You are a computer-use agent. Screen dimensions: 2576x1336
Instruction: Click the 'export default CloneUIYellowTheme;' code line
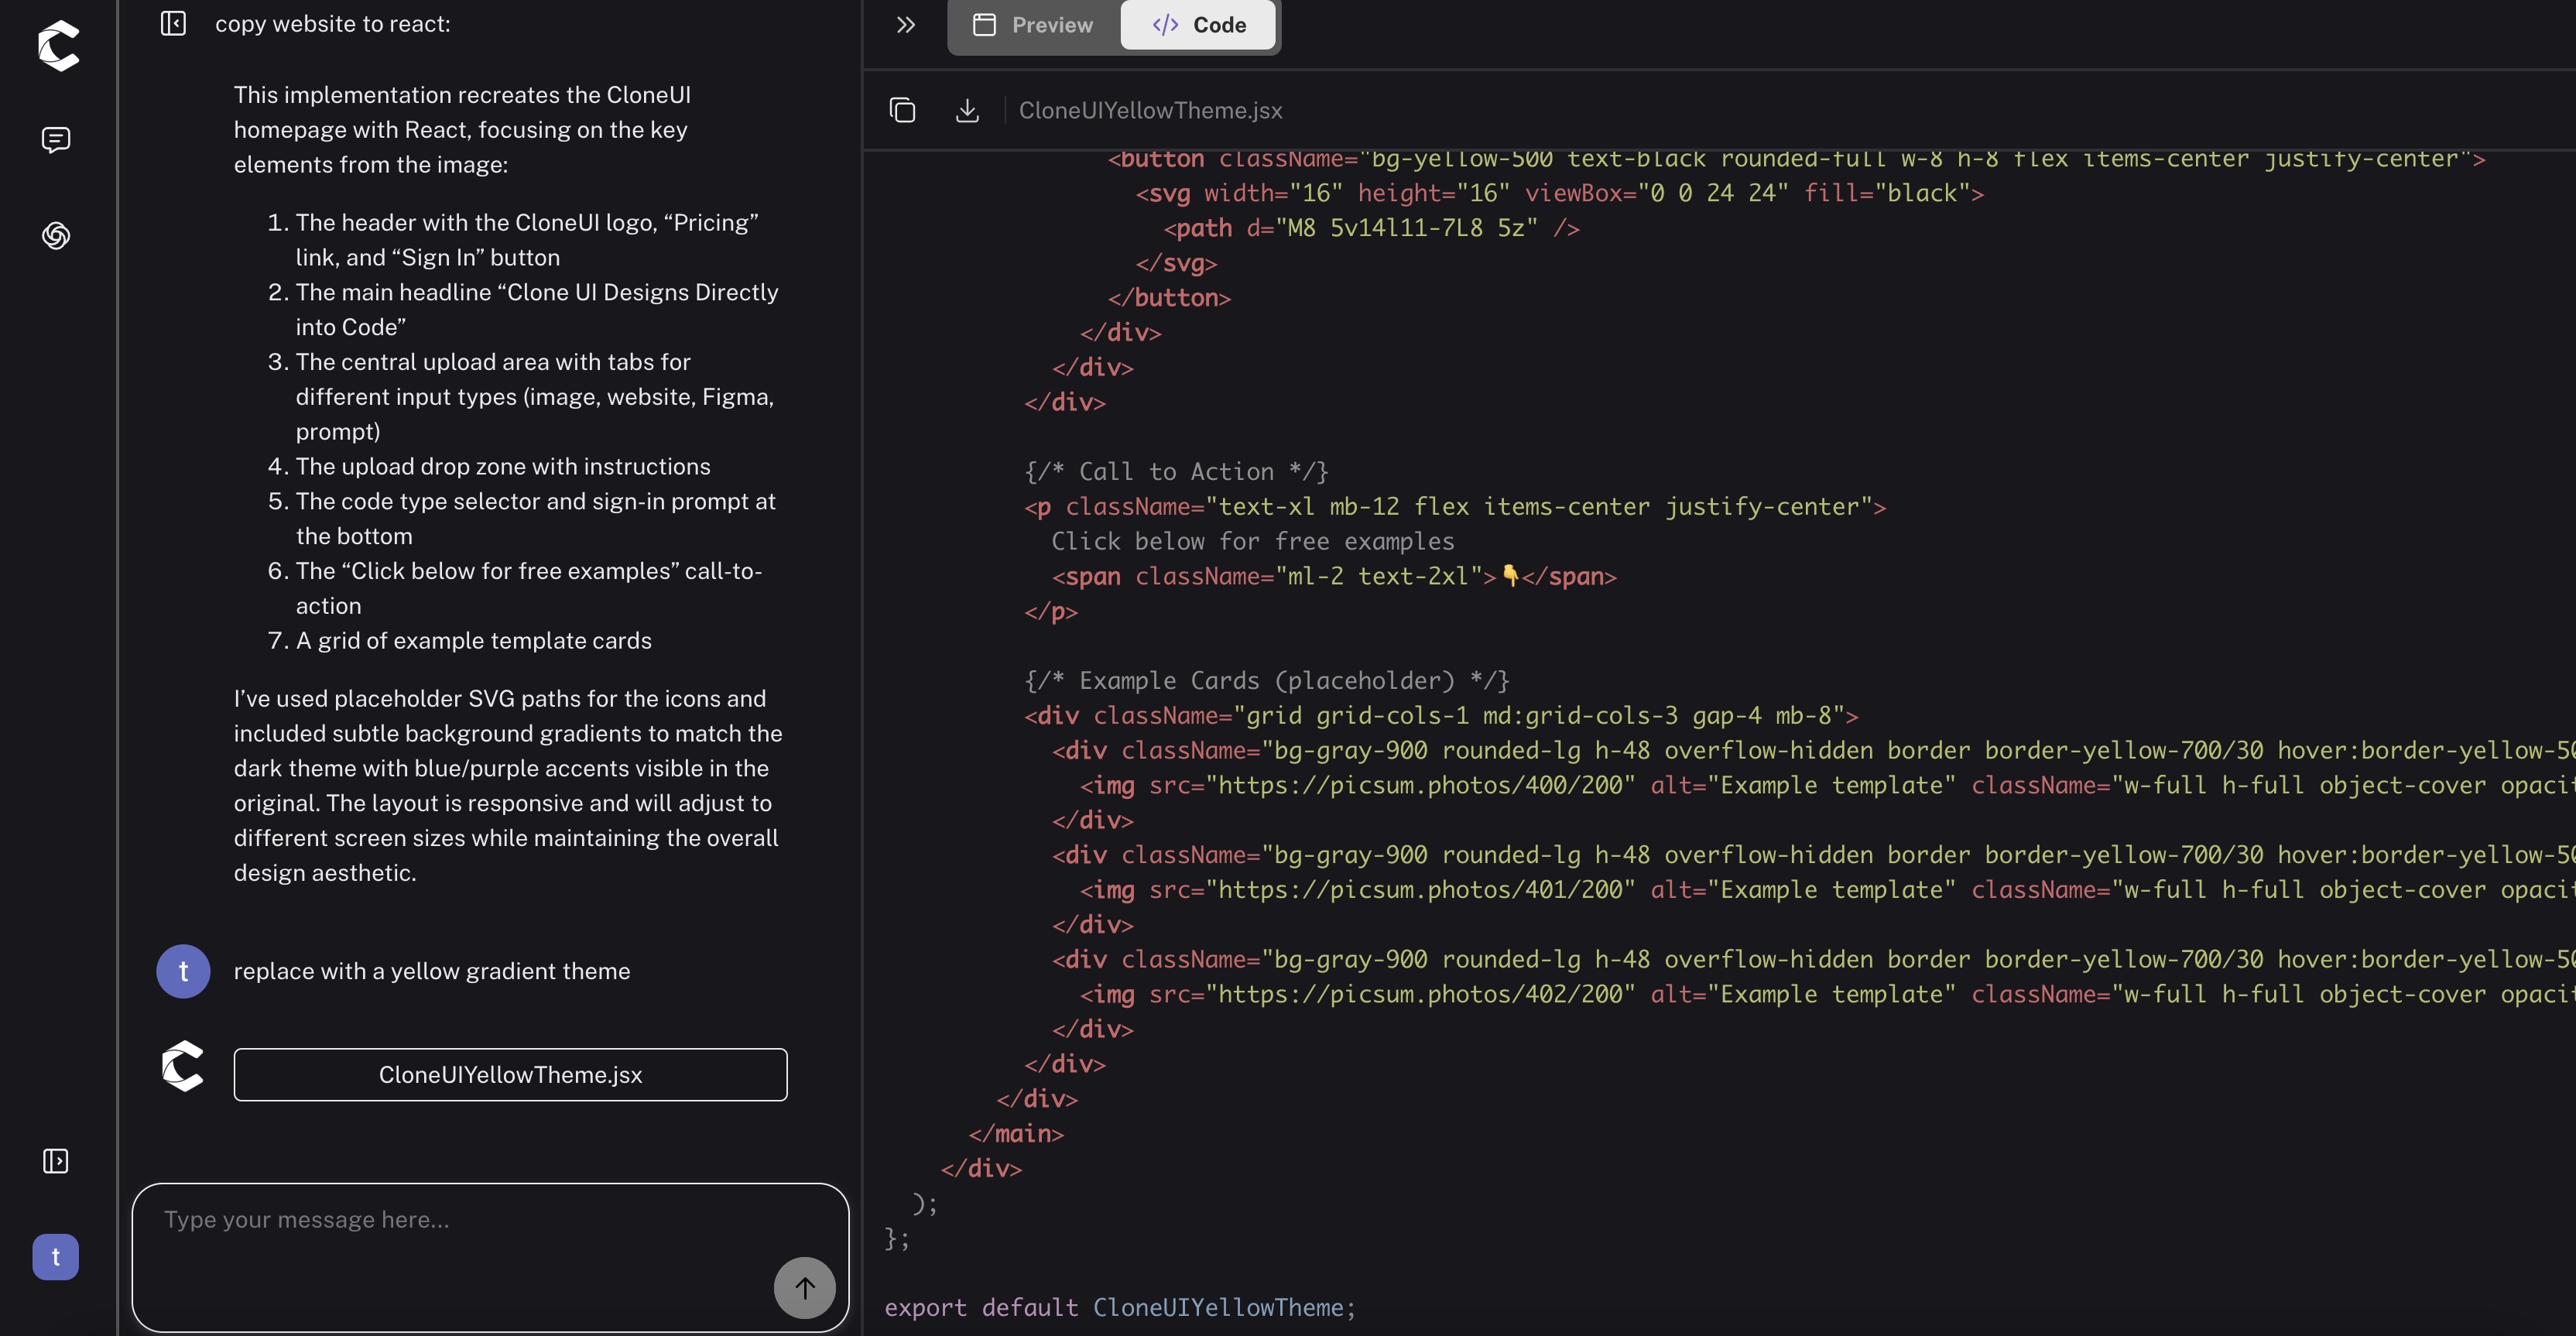tap(1120, 1308)
